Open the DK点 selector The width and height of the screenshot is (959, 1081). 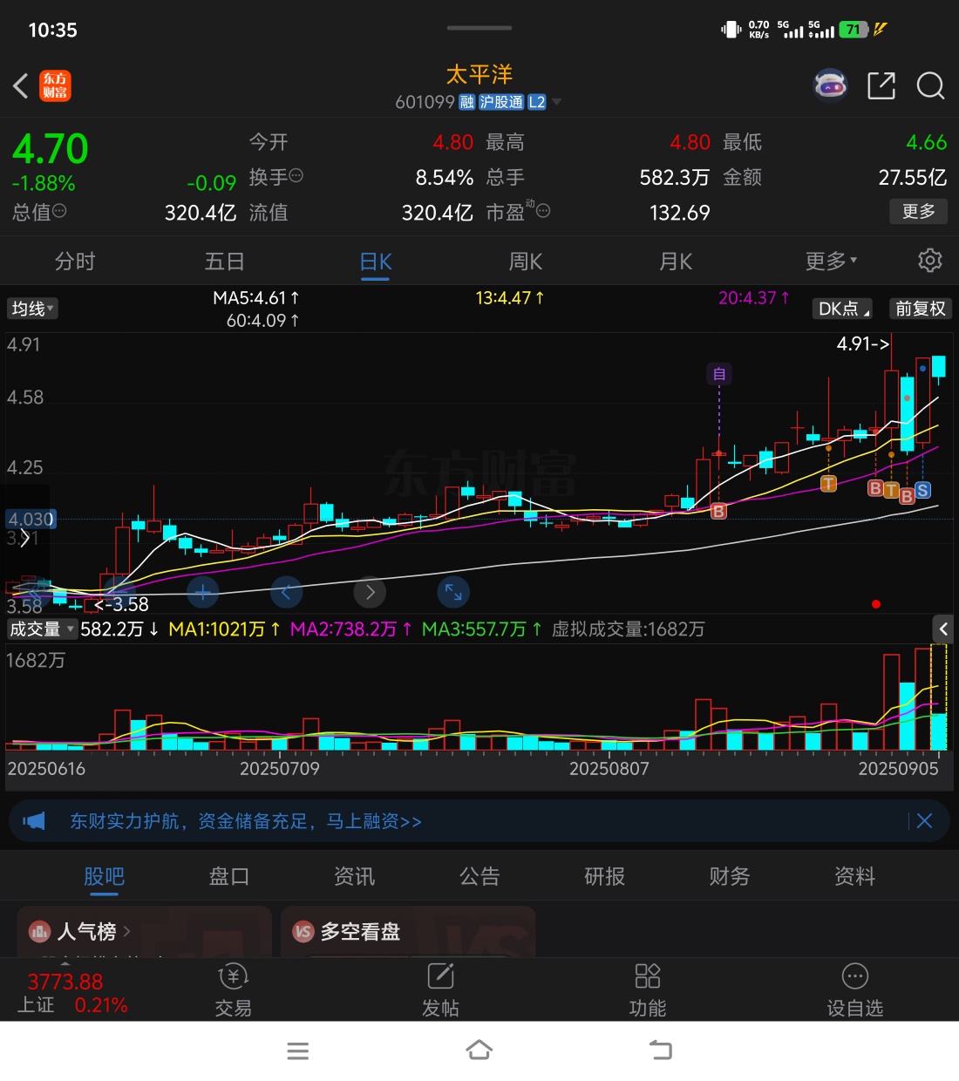click(x=843, y=309)
